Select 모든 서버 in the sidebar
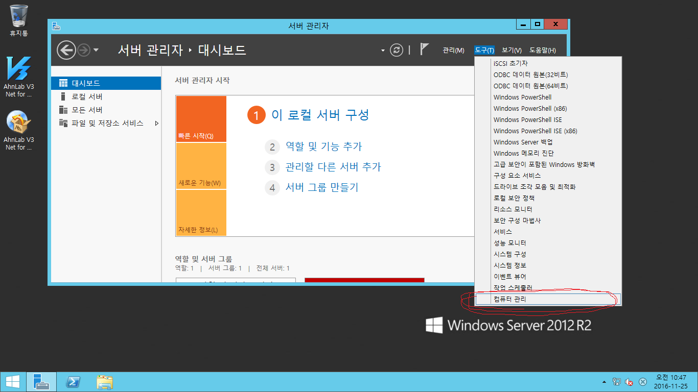The height and width of the screenshot is (392, 698). pos(106,110)
